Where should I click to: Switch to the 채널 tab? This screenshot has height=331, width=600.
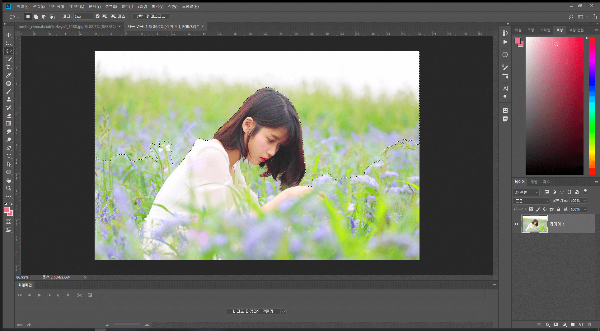tap(534, 182)
